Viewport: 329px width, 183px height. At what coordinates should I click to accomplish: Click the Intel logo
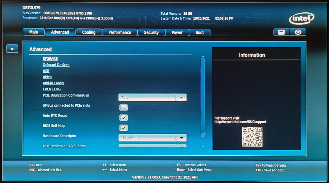301,19
